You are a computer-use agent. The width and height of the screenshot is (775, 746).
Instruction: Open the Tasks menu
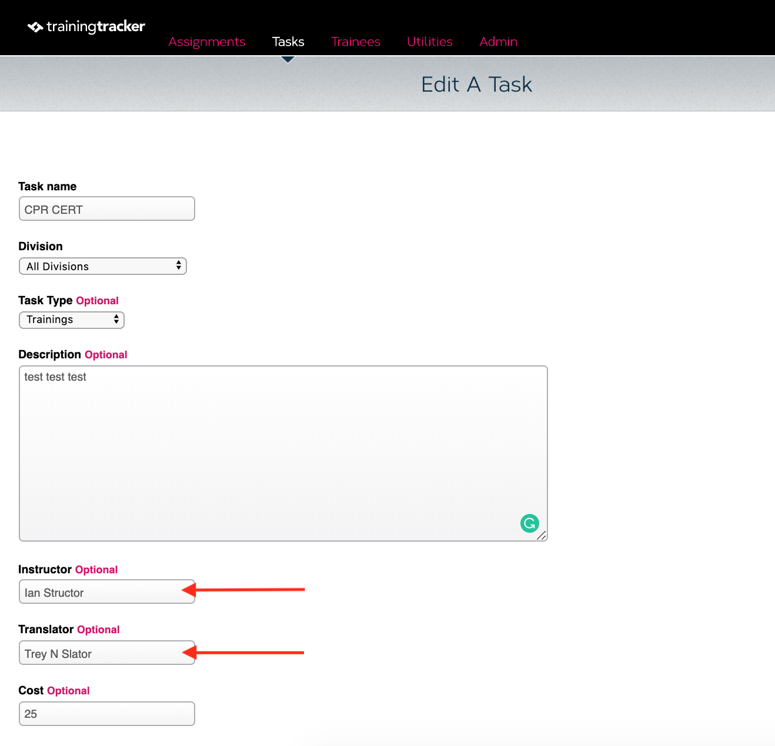click(288, 42)
